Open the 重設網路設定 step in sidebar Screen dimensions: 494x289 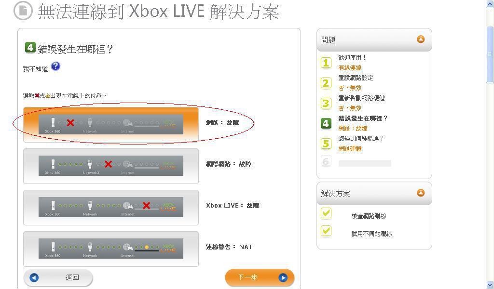point(356,78)
